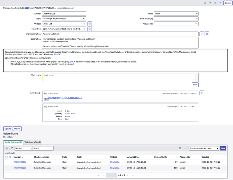
Task: Click attachment file icon in Manage Attachments
Action: 27,8
